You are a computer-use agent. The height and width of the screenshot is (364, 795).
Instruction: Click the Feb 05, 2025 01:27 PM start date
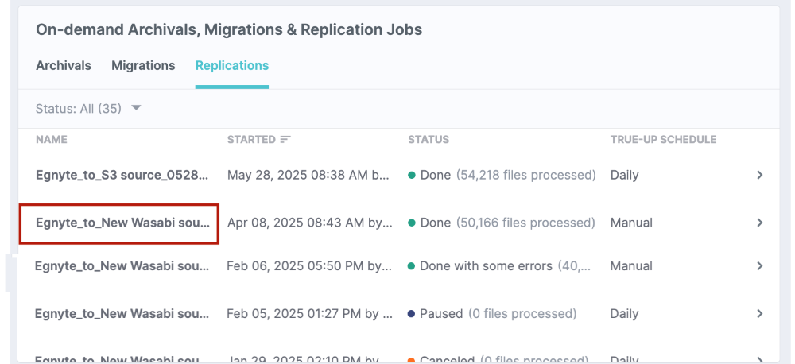[310, 313]
